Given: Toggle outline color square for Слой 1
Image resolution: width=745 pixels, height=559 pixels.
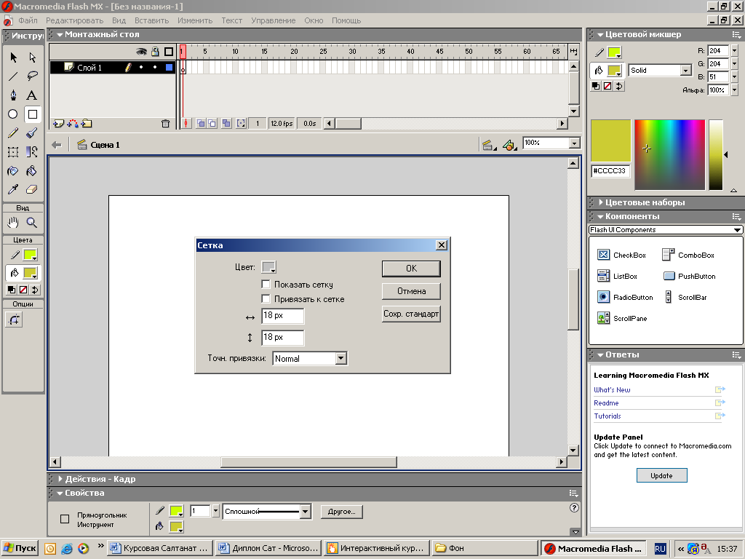Looking at the screenshot, I should click(169, 68).
